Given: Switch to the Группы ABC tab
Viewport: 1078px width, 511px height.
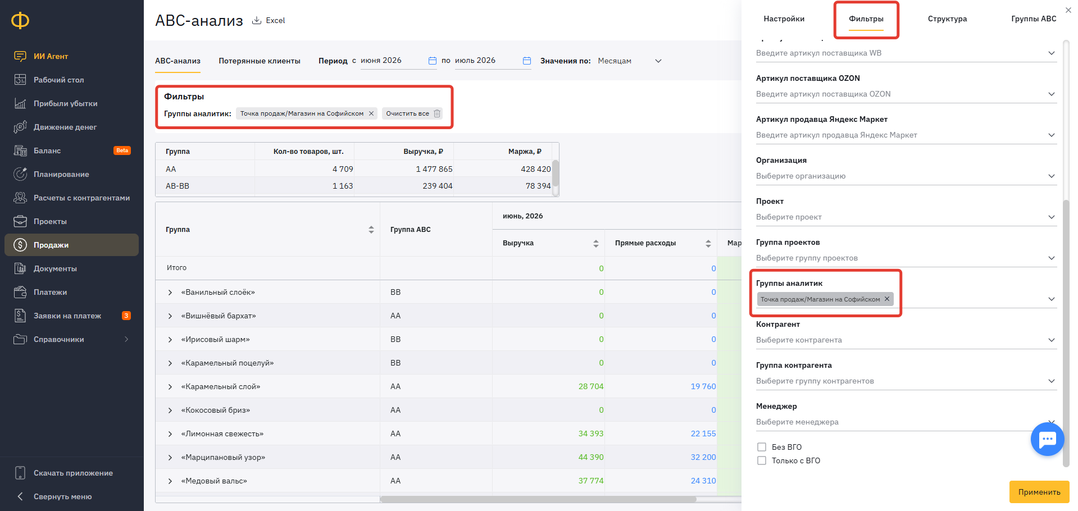Looking at the screenshot, I should tap(1034, 19).
